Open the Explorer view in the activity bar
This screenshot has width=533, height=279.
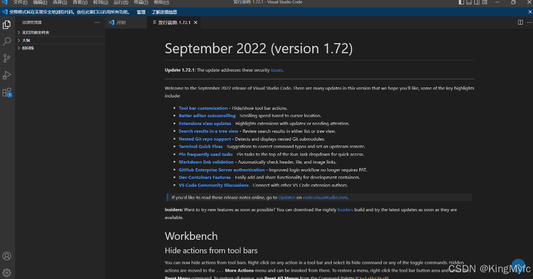tap(7, 25)
